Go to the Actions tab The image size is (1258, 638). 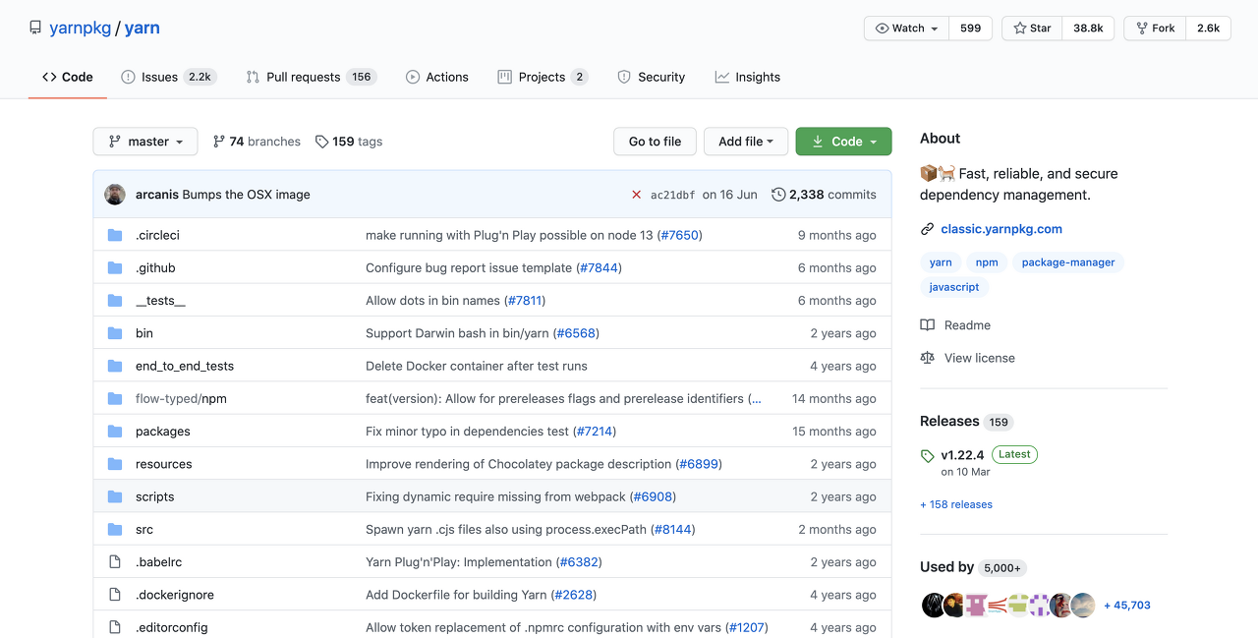point(437,77)
